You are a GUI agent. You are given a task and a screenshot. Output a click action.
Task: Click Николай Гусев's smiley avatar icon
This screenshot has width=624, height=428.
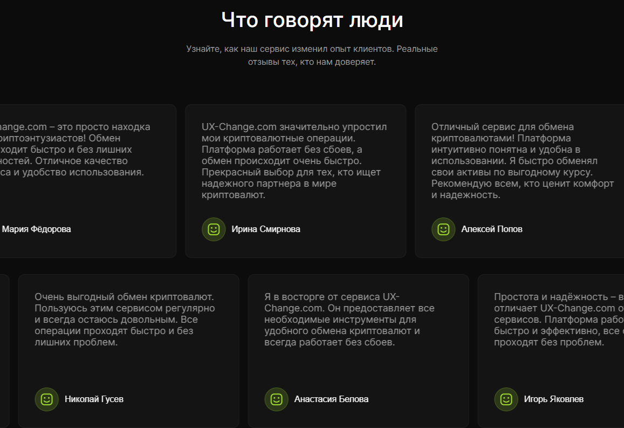point(46,399)
